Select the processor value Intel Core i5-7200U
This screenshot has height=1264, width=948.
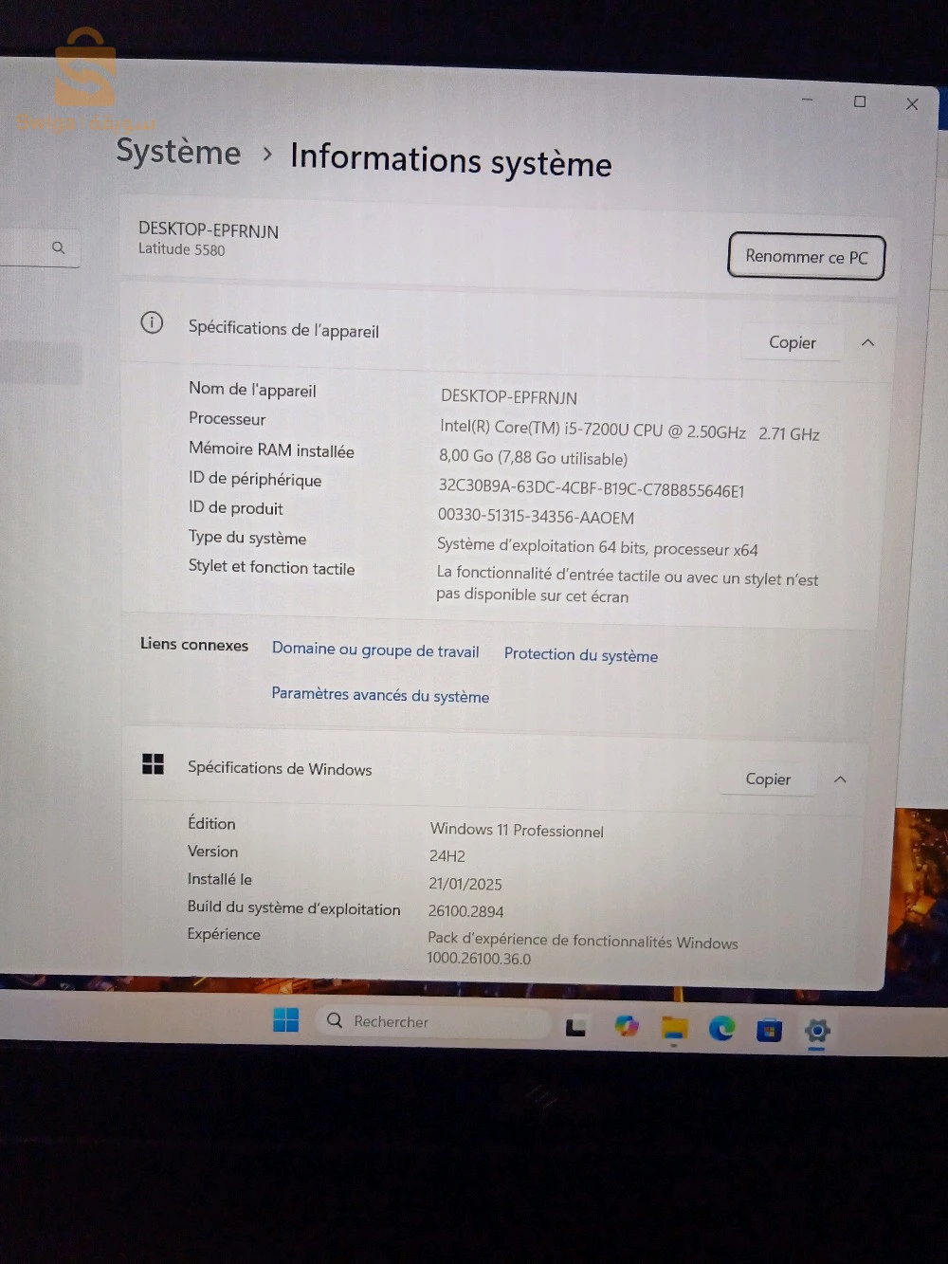pyautogui.click(x=629, y=430)
